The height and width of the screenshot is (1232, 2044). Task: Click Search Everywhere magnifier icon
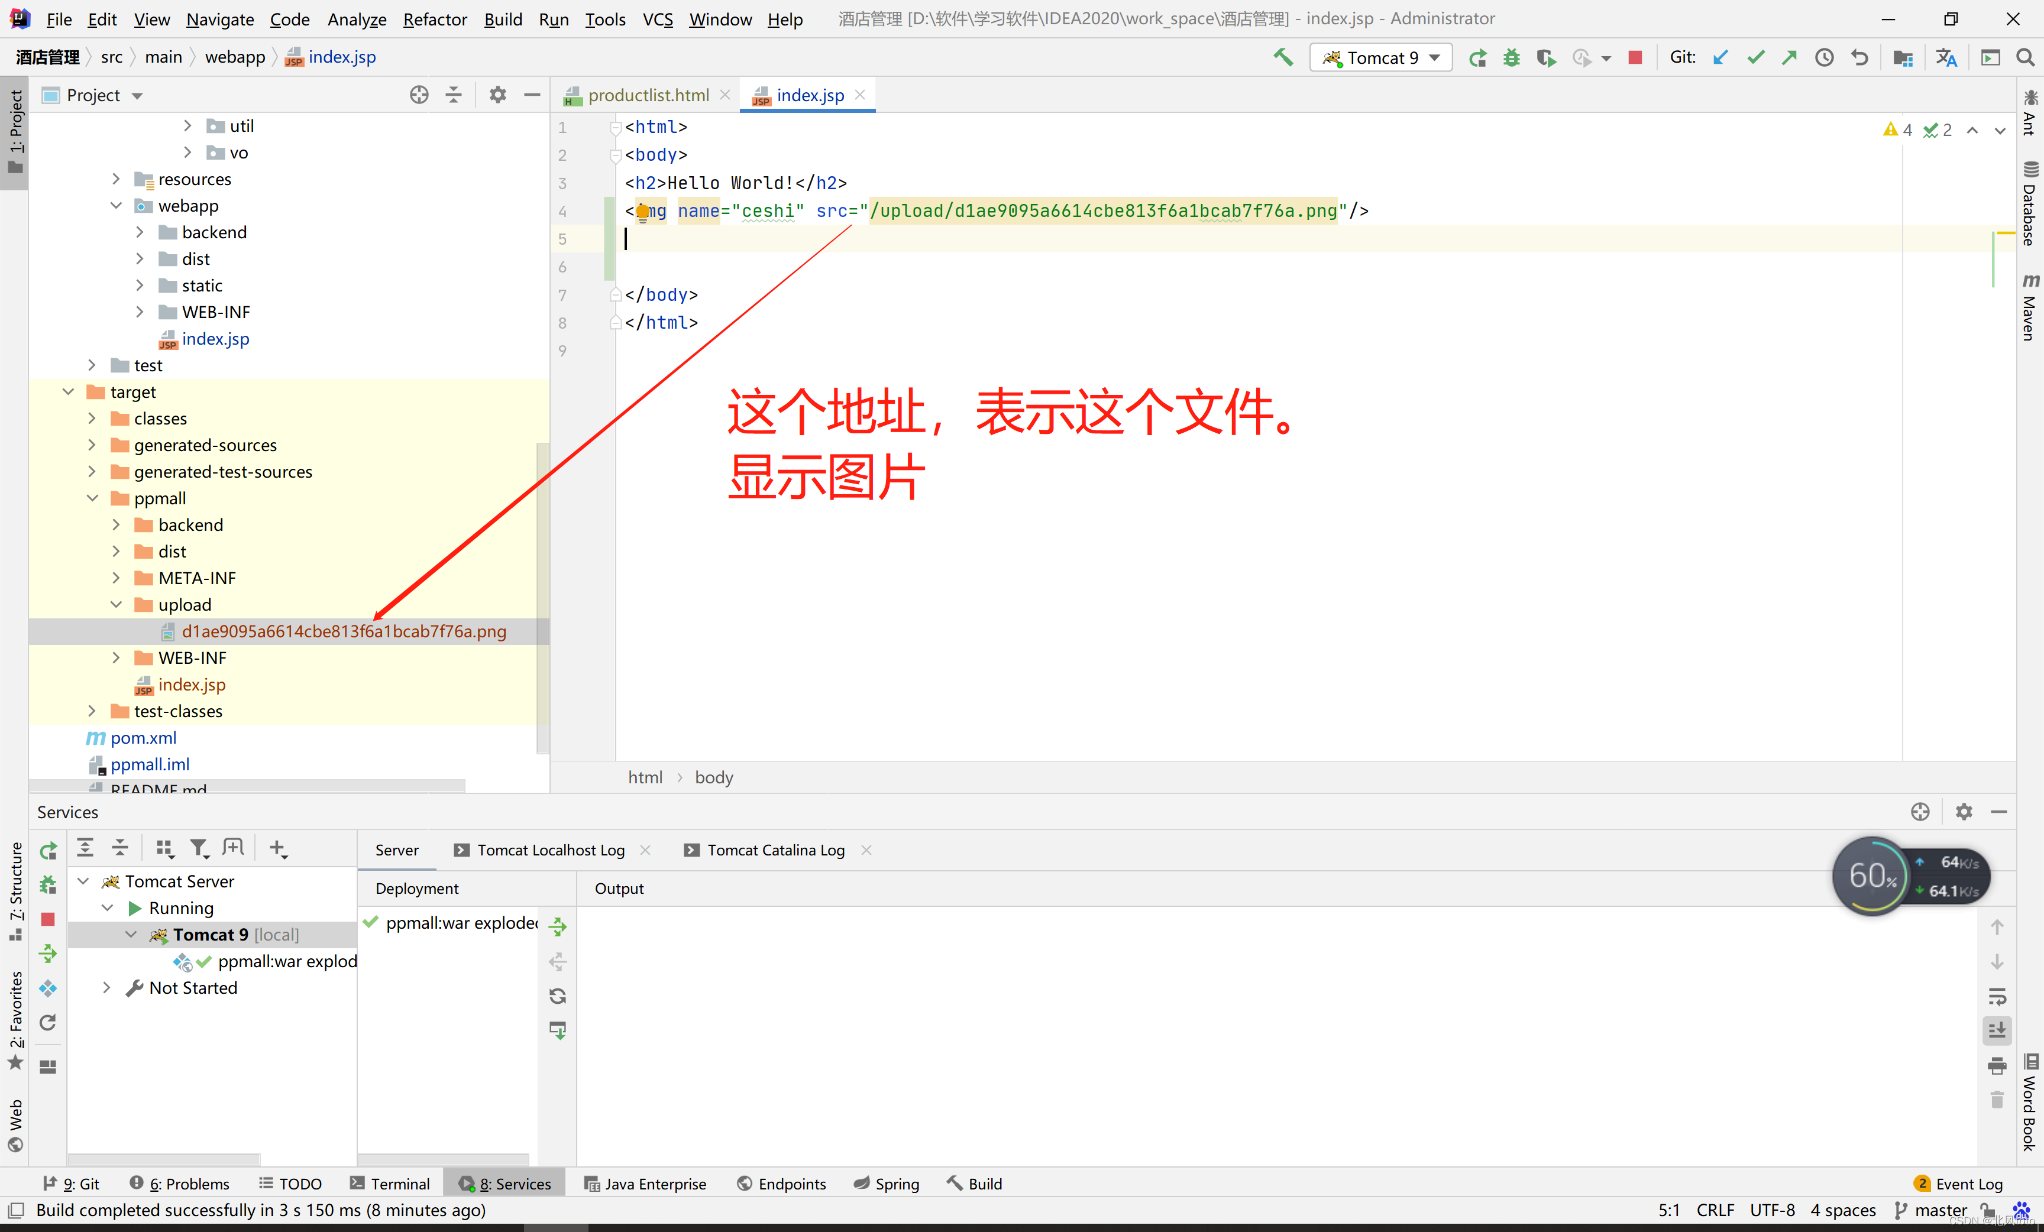pyautogui.click(x=2025, y=57)
